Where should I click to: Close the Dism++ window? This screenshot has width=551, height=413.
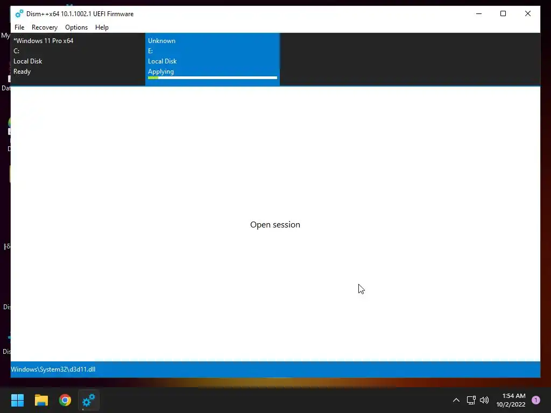tap(528, 13)
